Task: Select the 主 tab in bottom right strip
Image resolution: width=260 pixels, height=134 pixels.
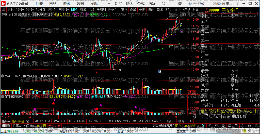Action: pyautogui.click(x=242, y=126)
